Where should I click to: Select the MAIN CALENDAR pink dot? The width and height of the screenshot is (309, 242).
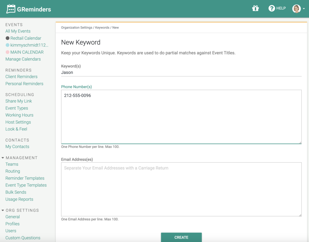(8, 52)
